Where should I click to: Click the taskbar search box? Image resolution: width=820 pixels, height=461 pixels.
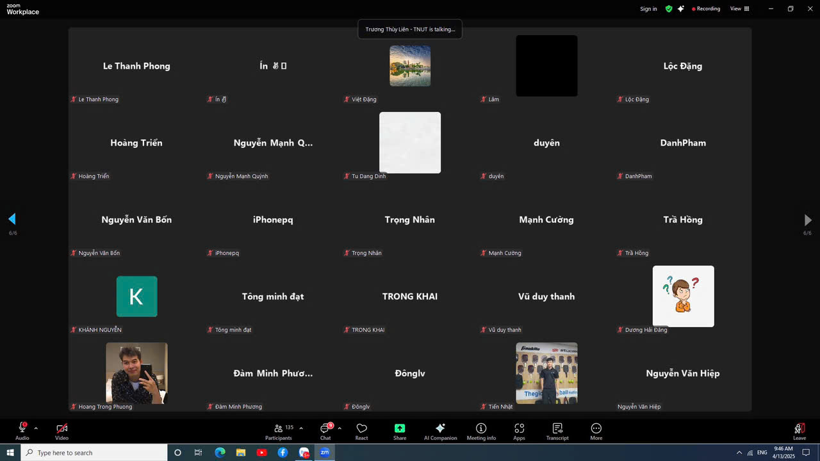(94, 453)
